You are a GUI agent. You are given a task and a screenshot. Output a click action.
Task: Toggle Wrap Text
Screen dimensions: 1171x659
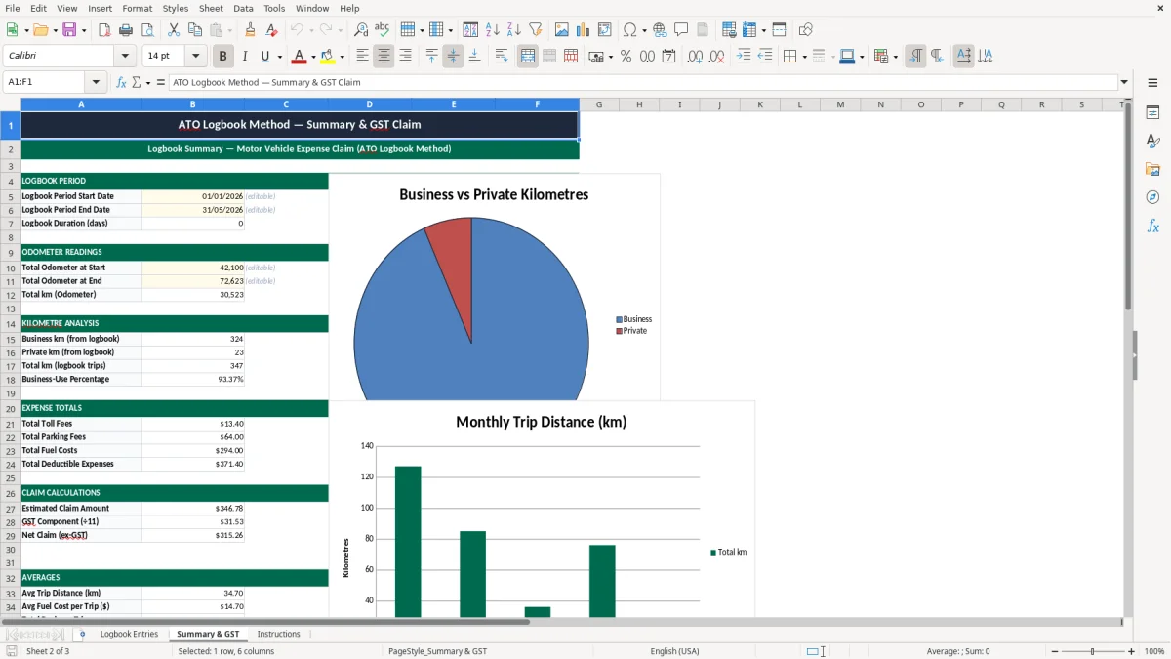click(502, 57)
